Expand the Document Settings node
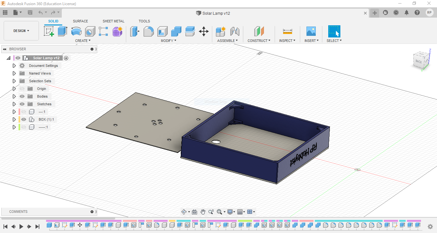The width and height of the screenshot is (437, 233). pos(14,66)
